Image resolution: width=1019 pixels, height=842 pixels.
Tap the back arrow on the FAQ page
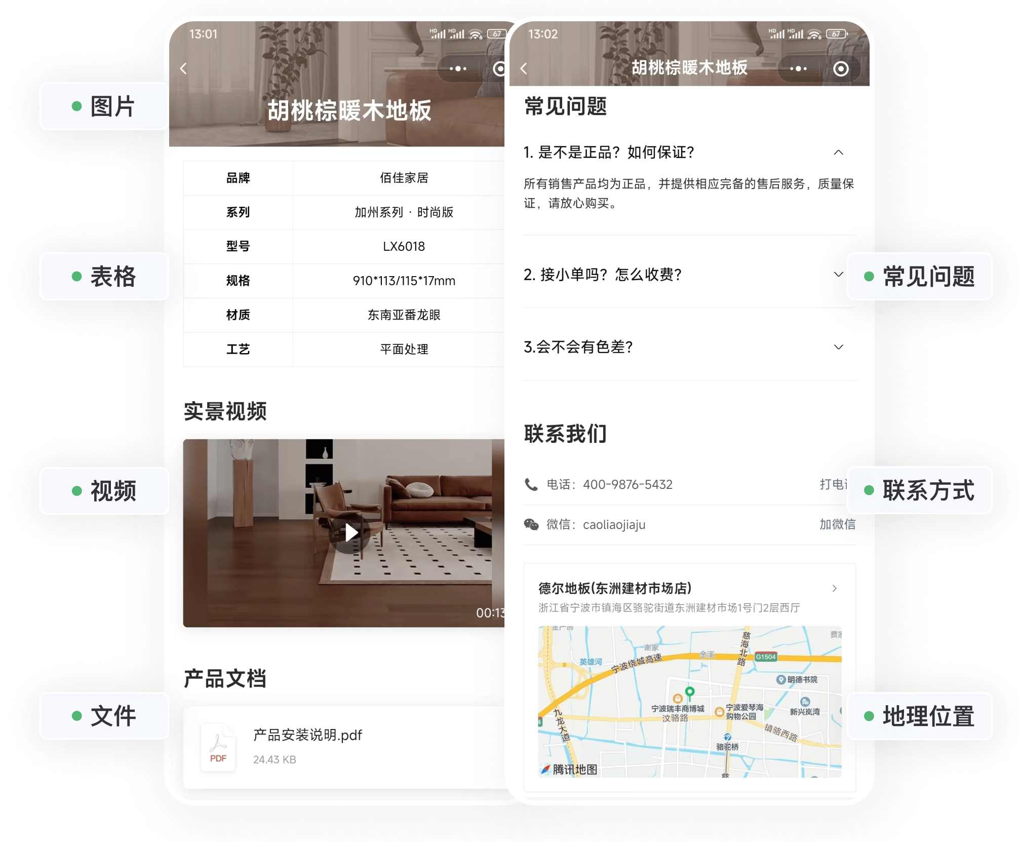[x=523, y=68]
